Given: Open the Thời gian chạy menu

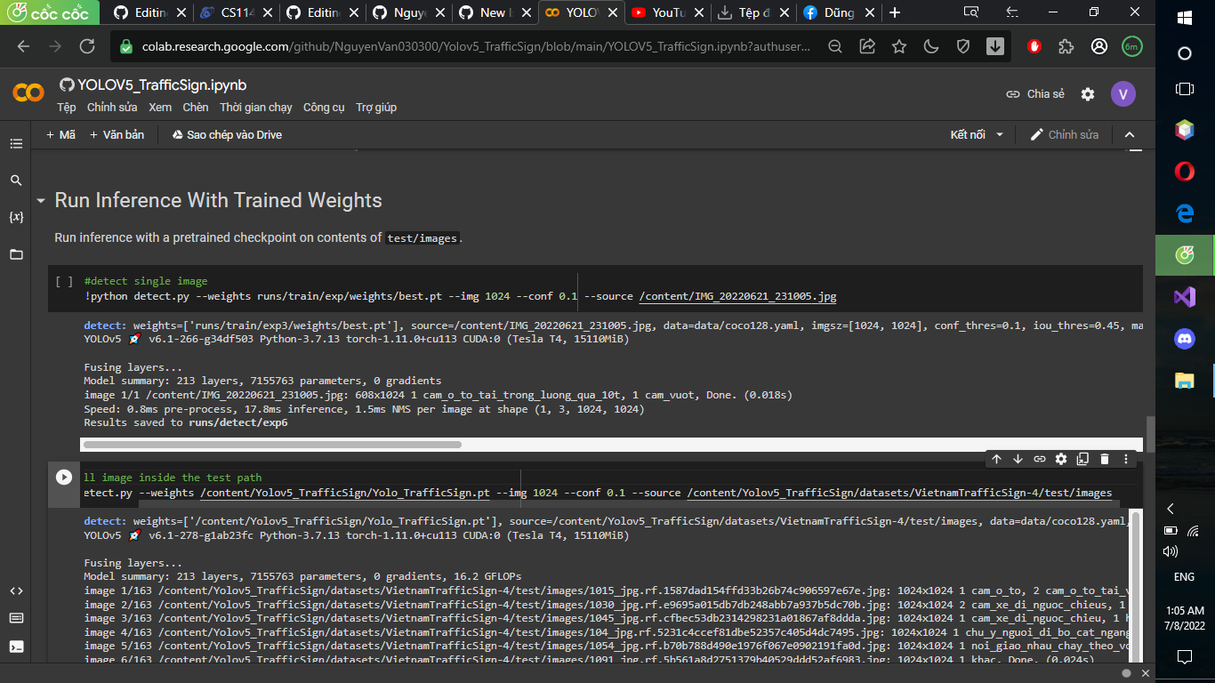Looking at the screenshot, I should pos(257,107).
